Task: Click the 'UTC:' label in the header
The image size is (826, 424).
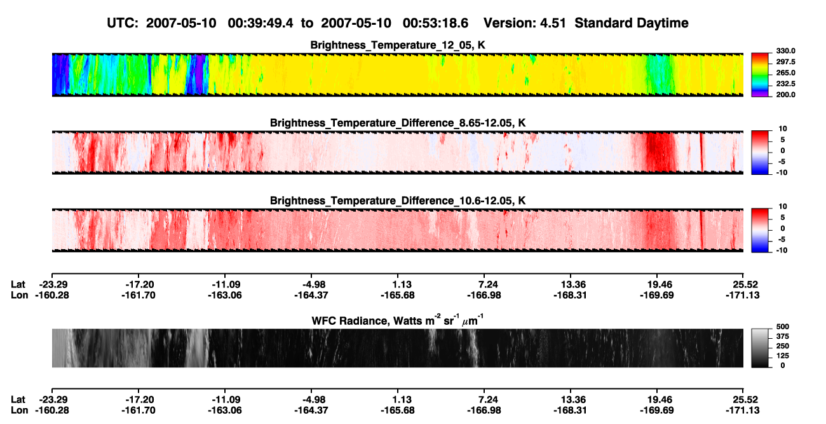Action: pyautogui.click(x=123, y=24)
